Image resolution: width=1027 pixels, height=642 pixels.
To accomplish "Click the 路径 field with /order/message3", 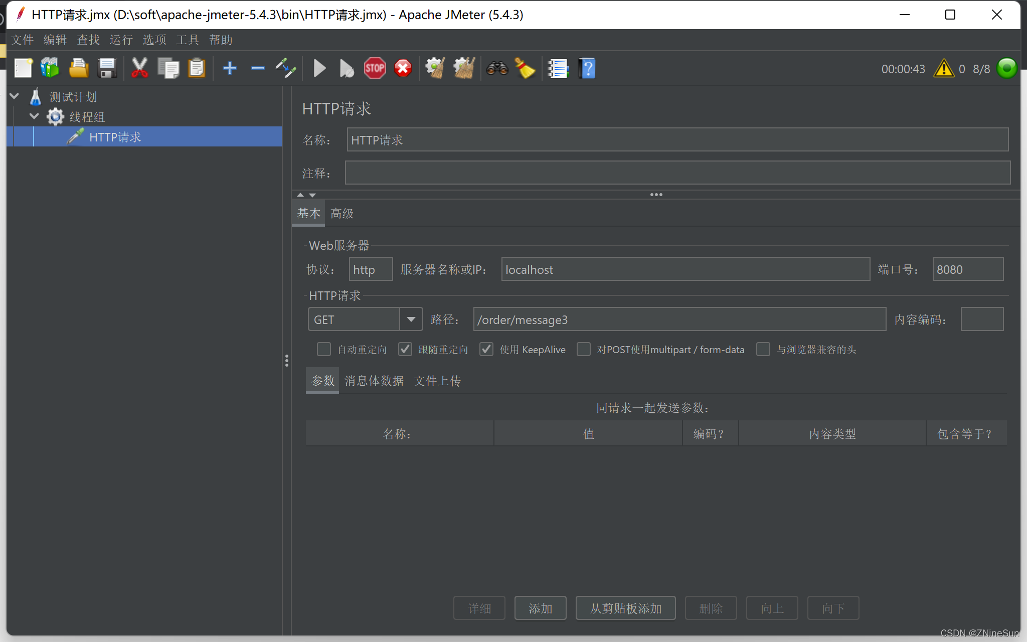I will point(679,319).
